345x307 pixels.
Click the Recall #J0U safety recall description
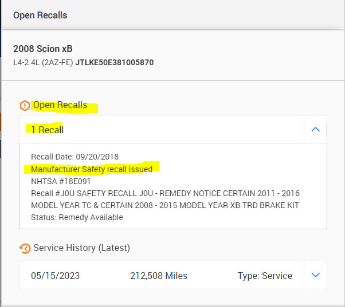click(165, 193)
